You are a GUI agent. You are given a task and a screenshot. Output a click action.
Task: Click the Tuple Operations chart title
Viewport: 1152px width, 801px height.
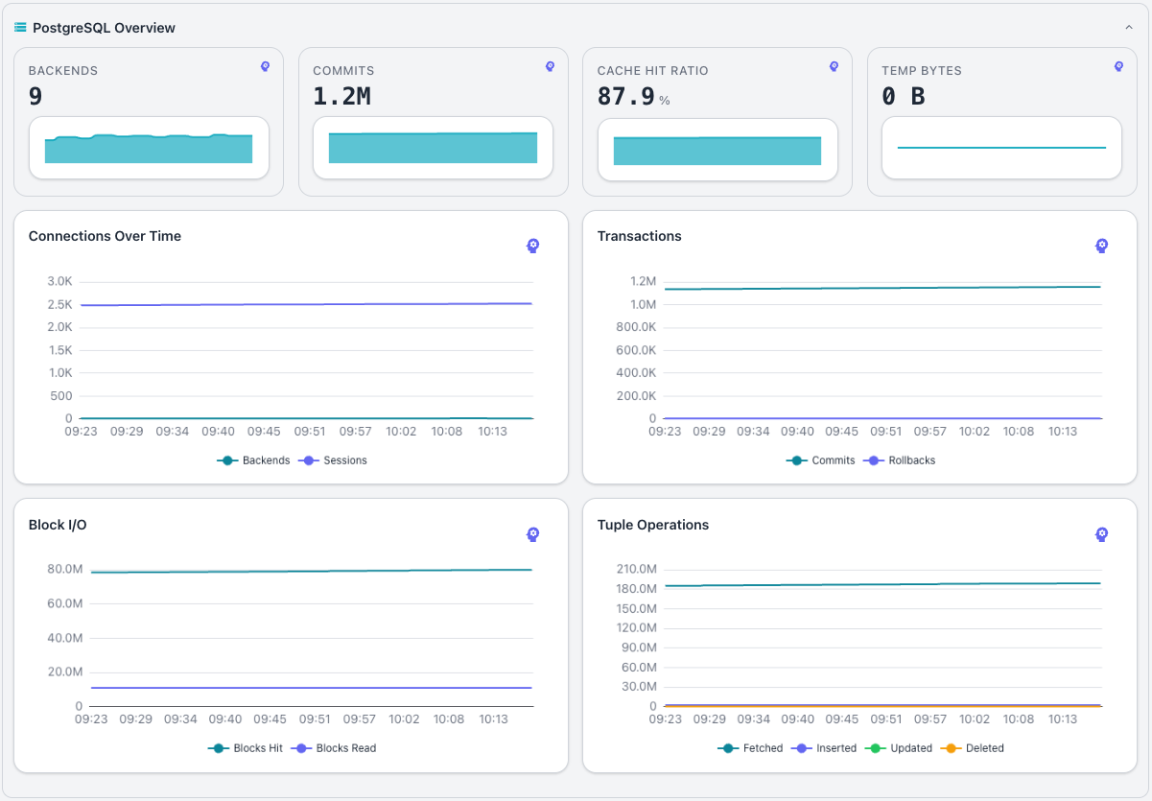(653, 525)
